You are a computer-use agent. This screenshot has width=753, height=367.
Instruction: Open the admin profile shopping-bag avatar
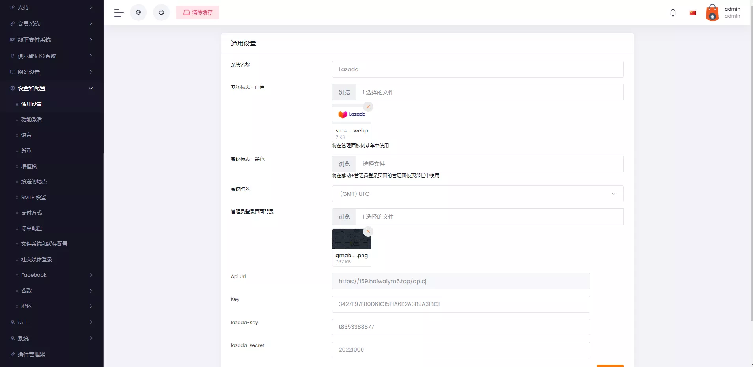click(x=712, y=13)
